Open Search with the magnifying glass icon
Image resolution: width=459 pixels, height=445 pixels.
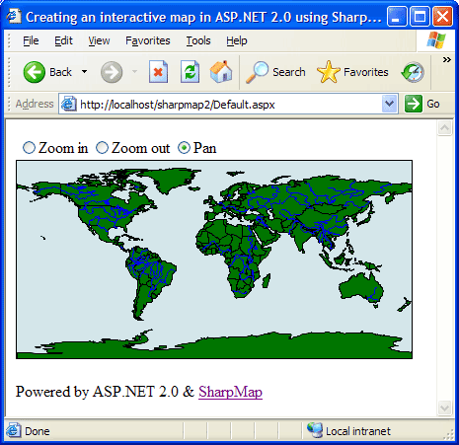[257, 72]
